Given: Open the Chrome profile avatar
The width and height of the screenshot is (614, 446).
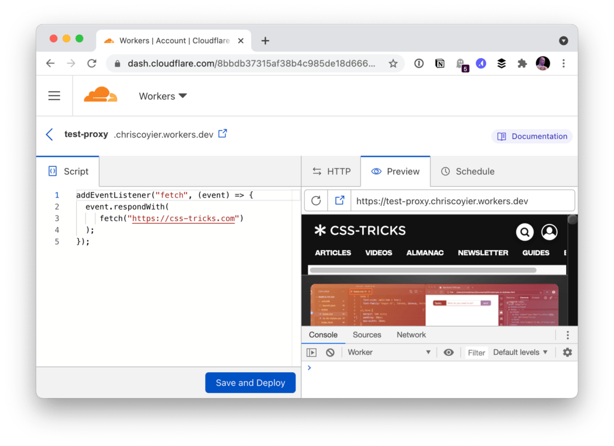Looking at the screenshot, I should [x=543, y=64].
